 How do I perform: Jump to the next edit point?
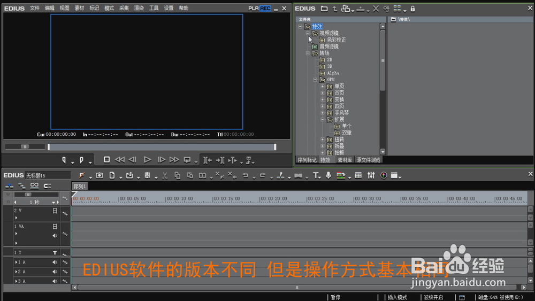(220, 160)
